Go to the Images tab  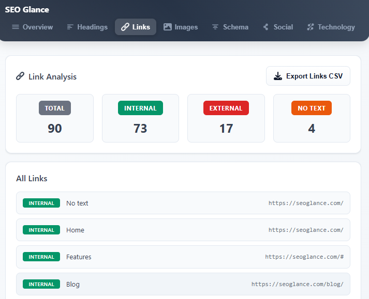tap(181, 27)
